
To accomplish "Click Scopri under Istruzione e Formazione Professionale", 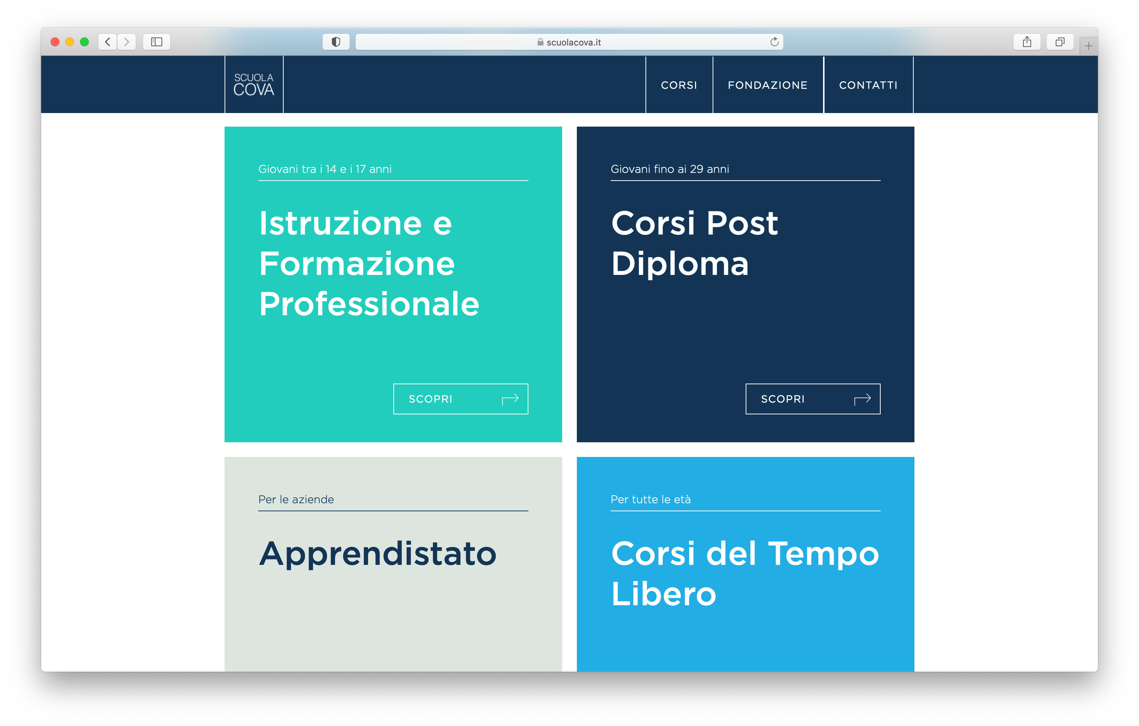I will coord(461,399).
